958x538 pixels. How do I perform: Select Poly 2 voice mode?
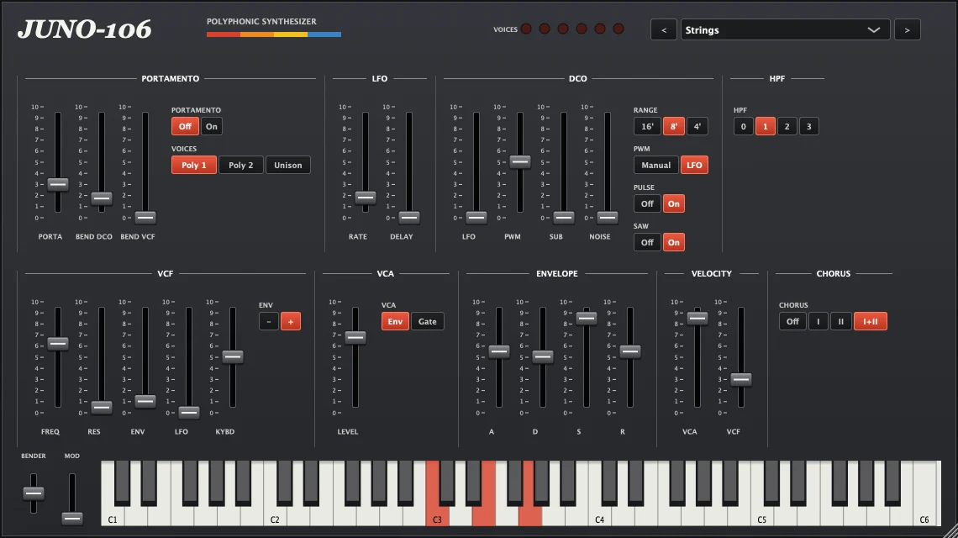pos(240,165)
